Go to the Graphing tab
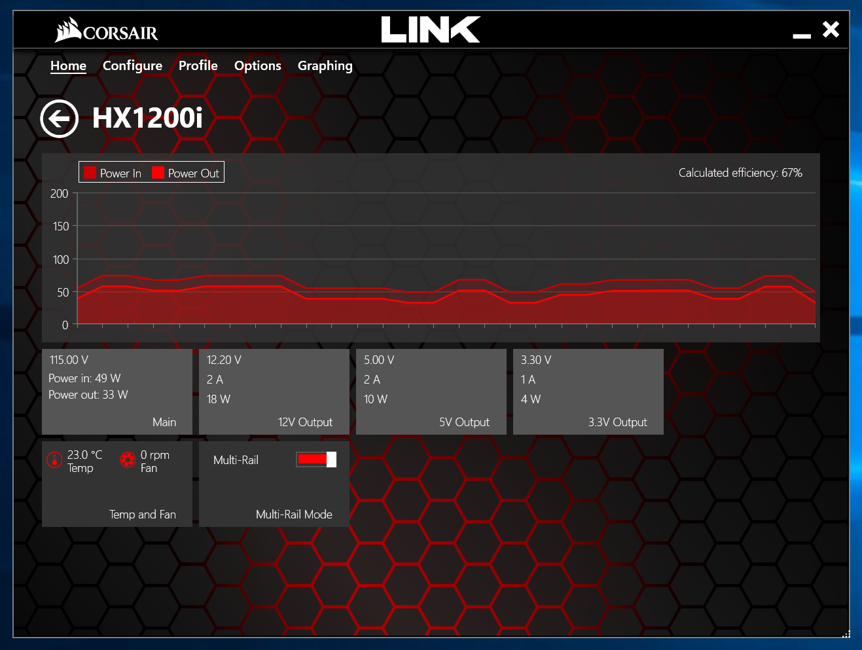 (x=325, y=65)
